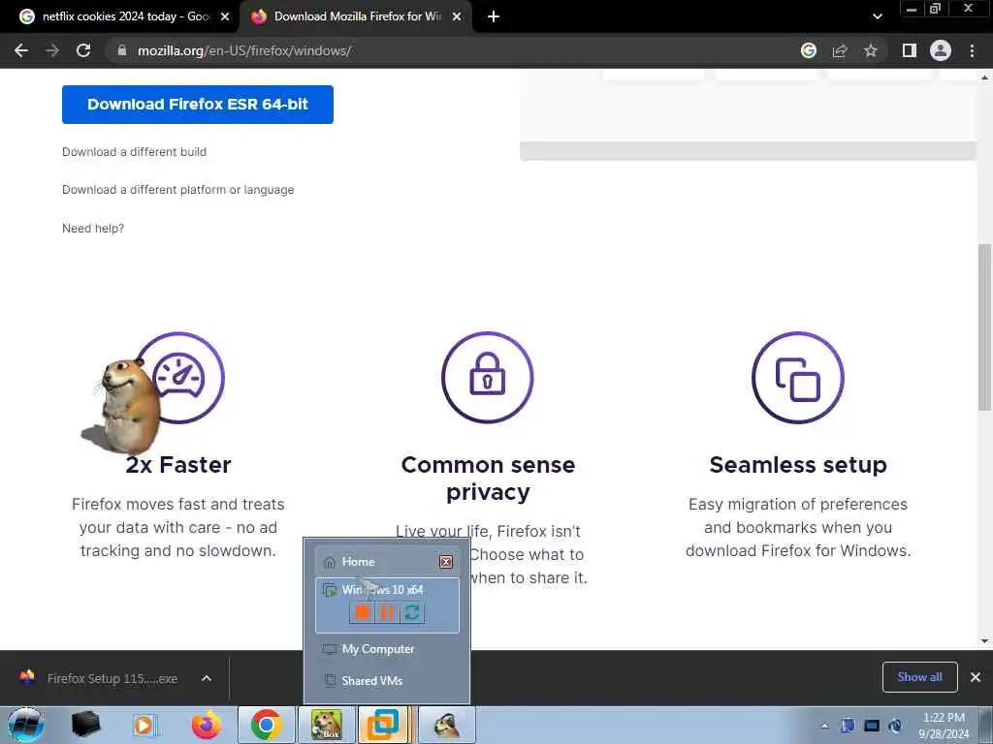Viewport: 993px width, 744px height.
Task: Open the Chrome profile avatar
Action: coord(940,50)
